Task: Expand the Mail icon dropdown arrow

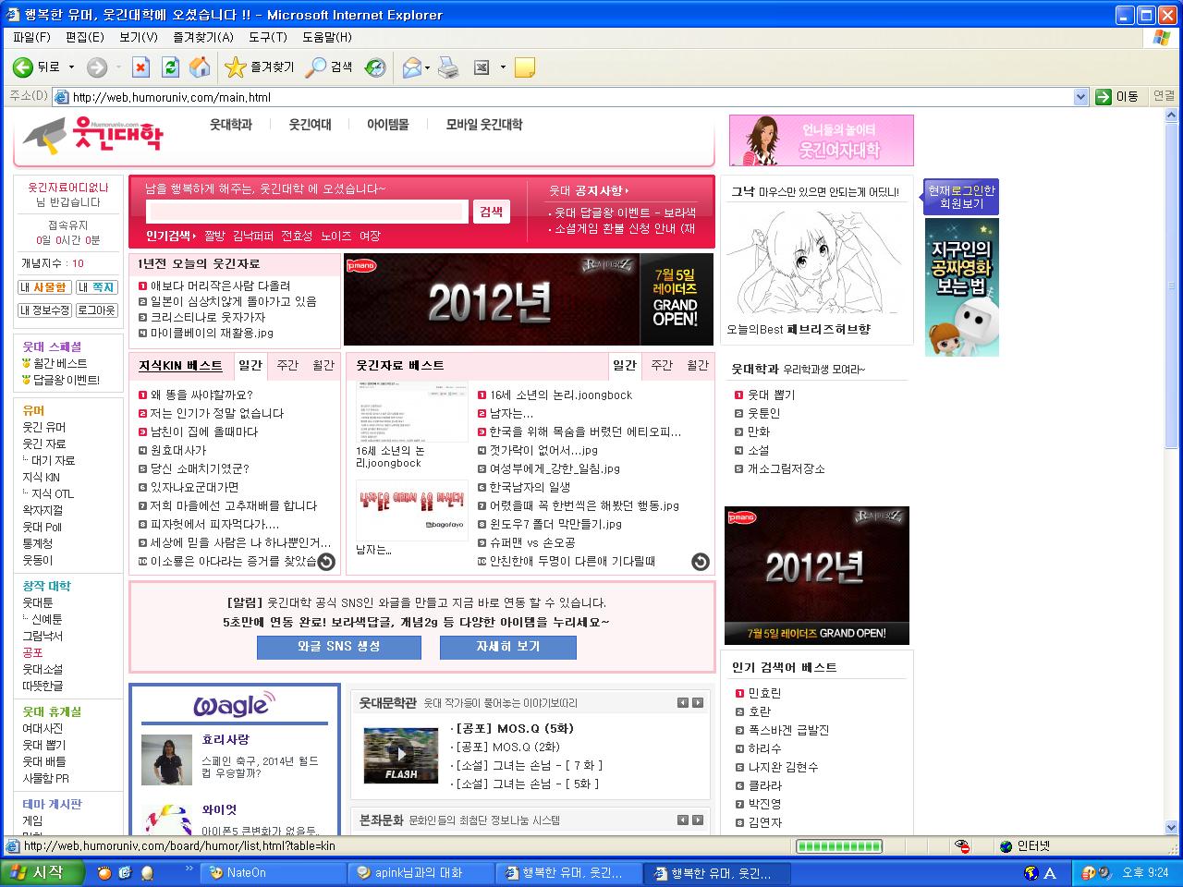Action: click(x=428, y=67)
